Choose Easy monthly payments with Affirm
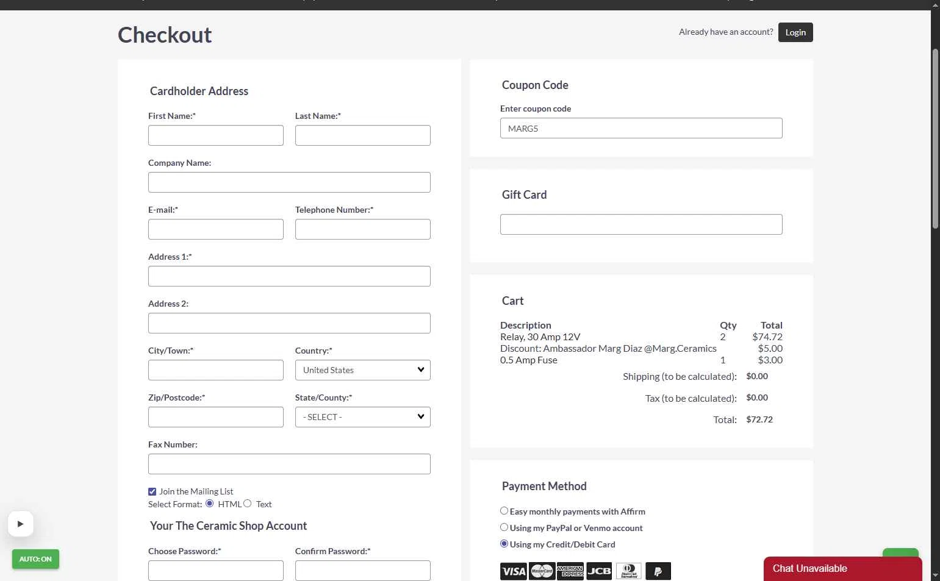 pos(504,511)
